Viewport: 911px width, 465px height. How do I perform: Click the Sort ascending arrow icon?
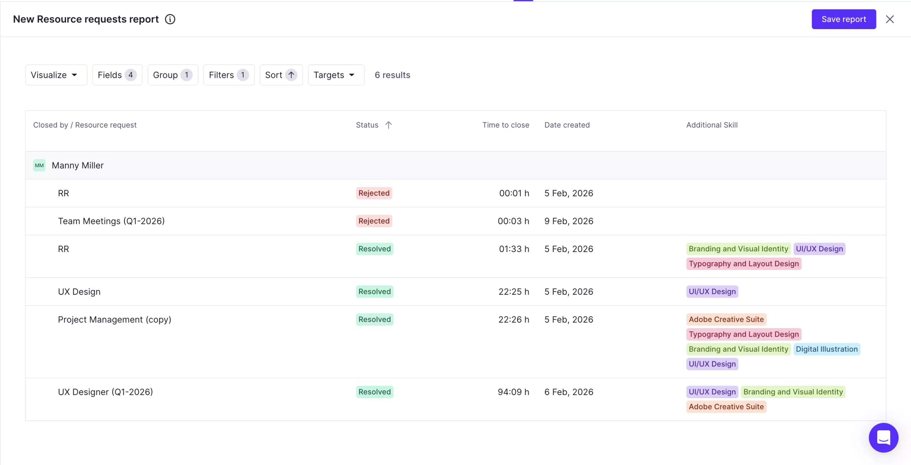tap(291, 75)
